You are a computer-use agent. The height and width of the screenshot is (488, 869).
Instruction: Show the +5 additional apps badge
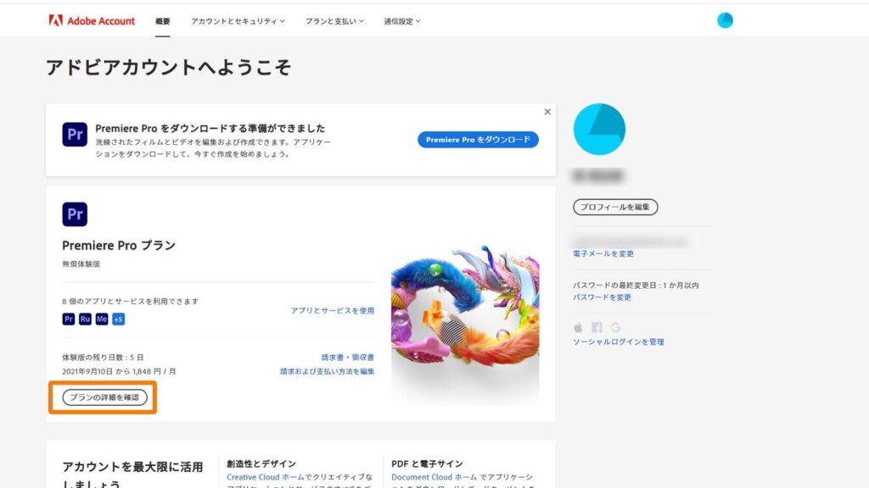118,319
